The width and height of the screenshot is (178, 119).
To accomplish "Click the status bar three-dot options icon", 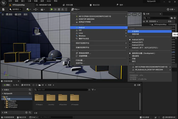I will 159,117.
